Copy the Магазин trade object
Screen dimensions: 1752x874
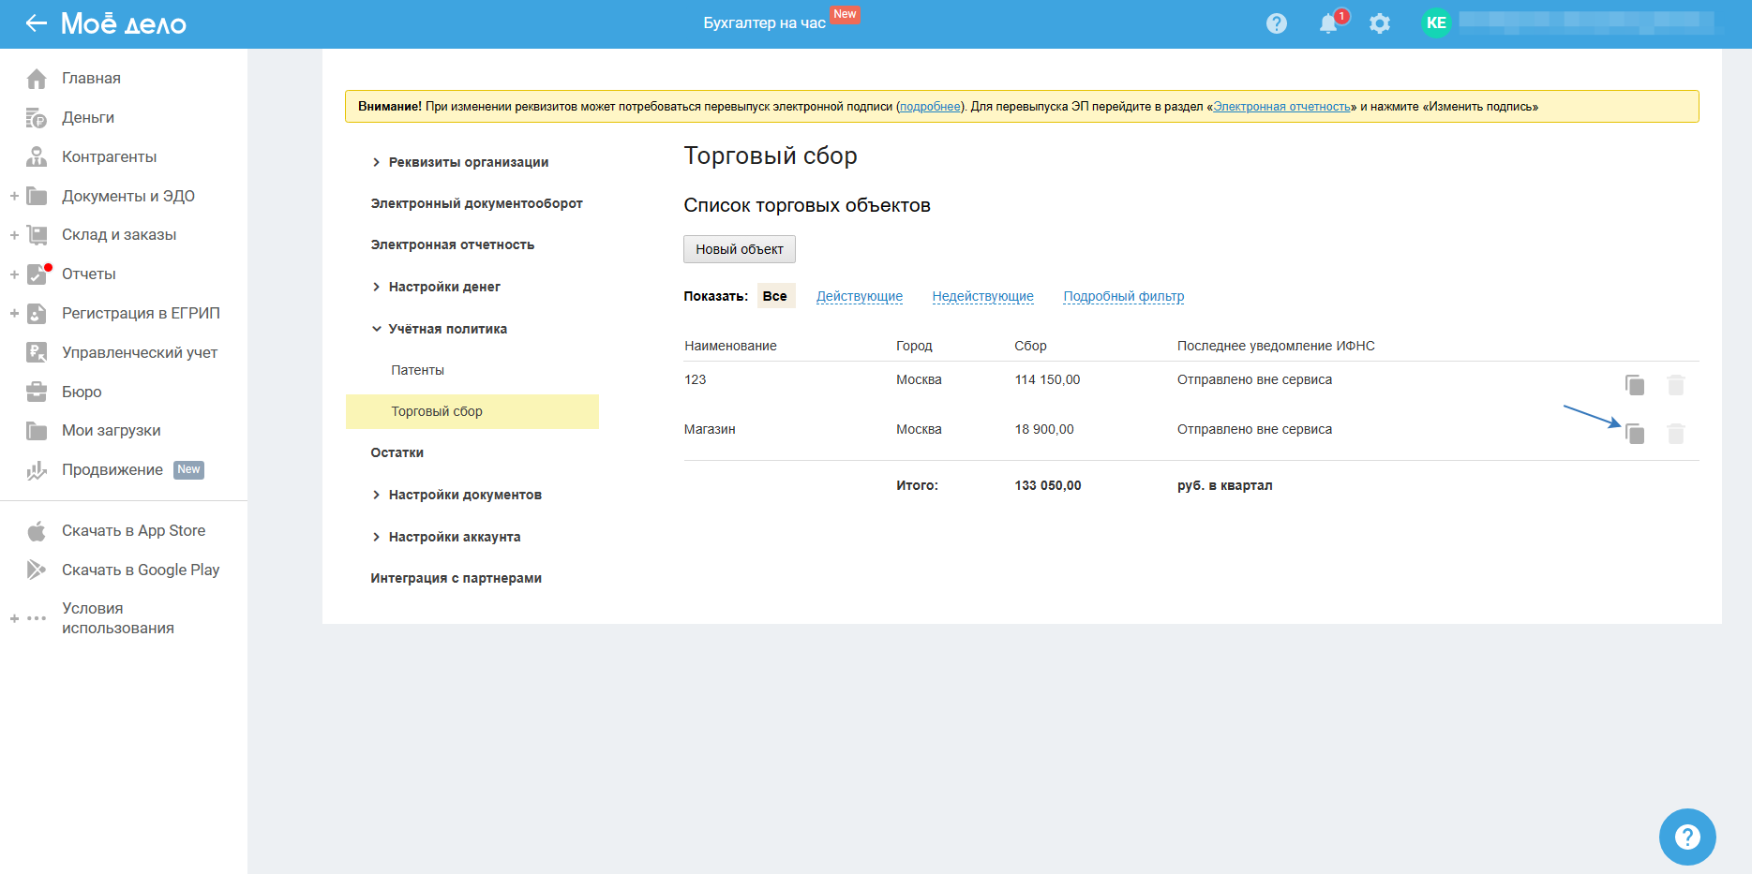(1635, 434)
